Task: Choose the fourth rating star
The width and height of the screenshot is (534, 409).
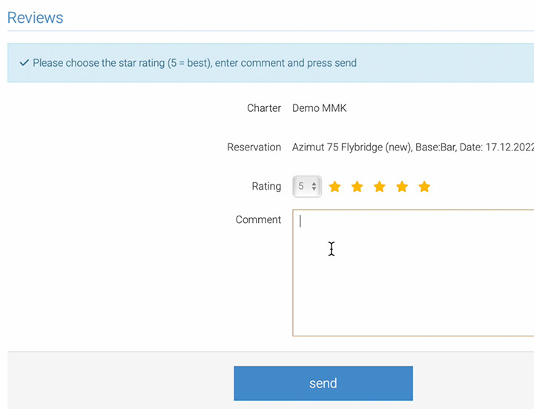Action: pyautogui.click(x=401, y=187)
